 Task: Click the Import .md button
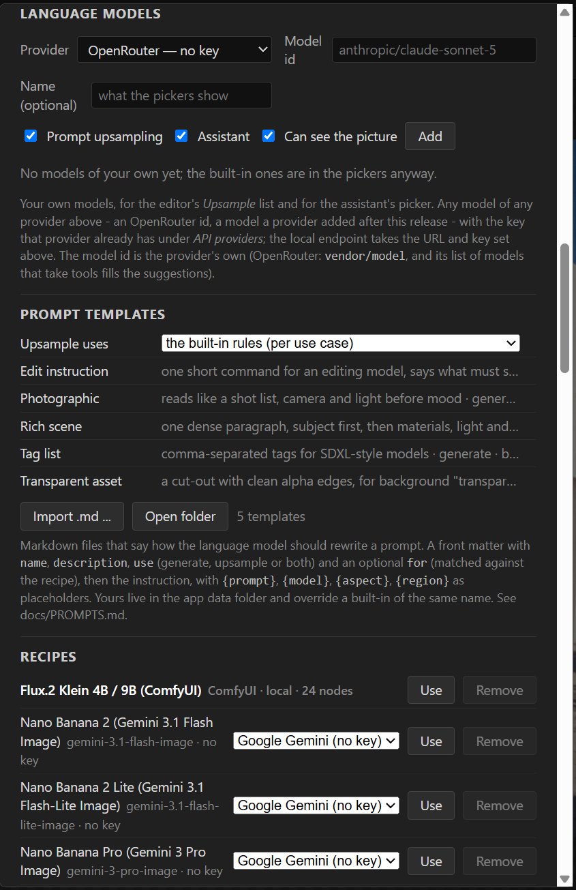pyautogui.click(x=72, y=516)
